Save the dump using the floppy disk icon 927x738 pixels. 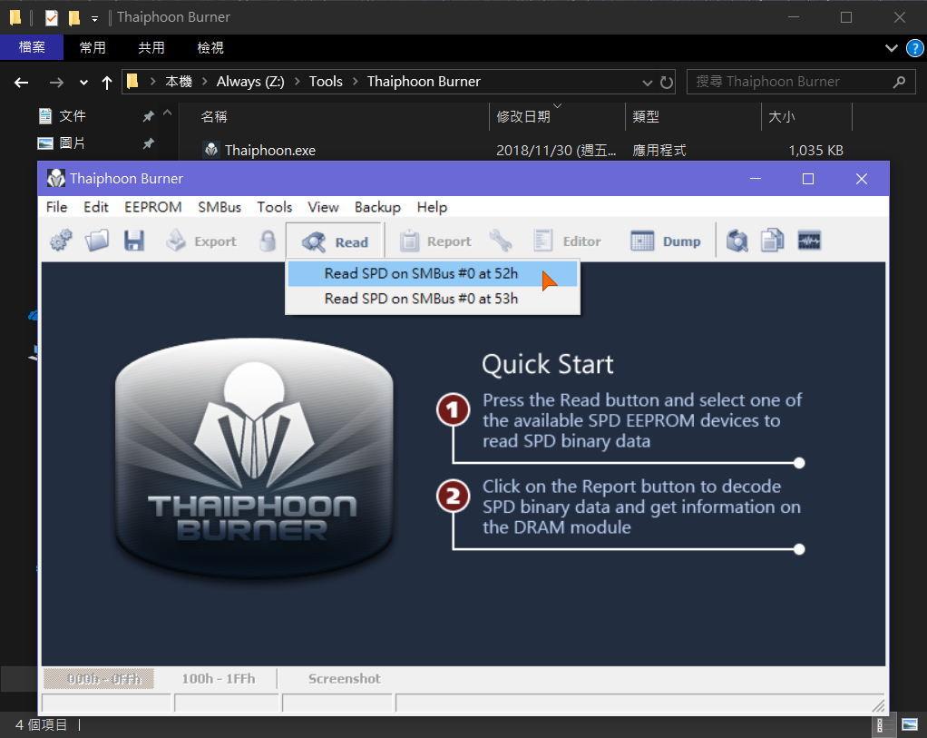(x=134, y=241)
